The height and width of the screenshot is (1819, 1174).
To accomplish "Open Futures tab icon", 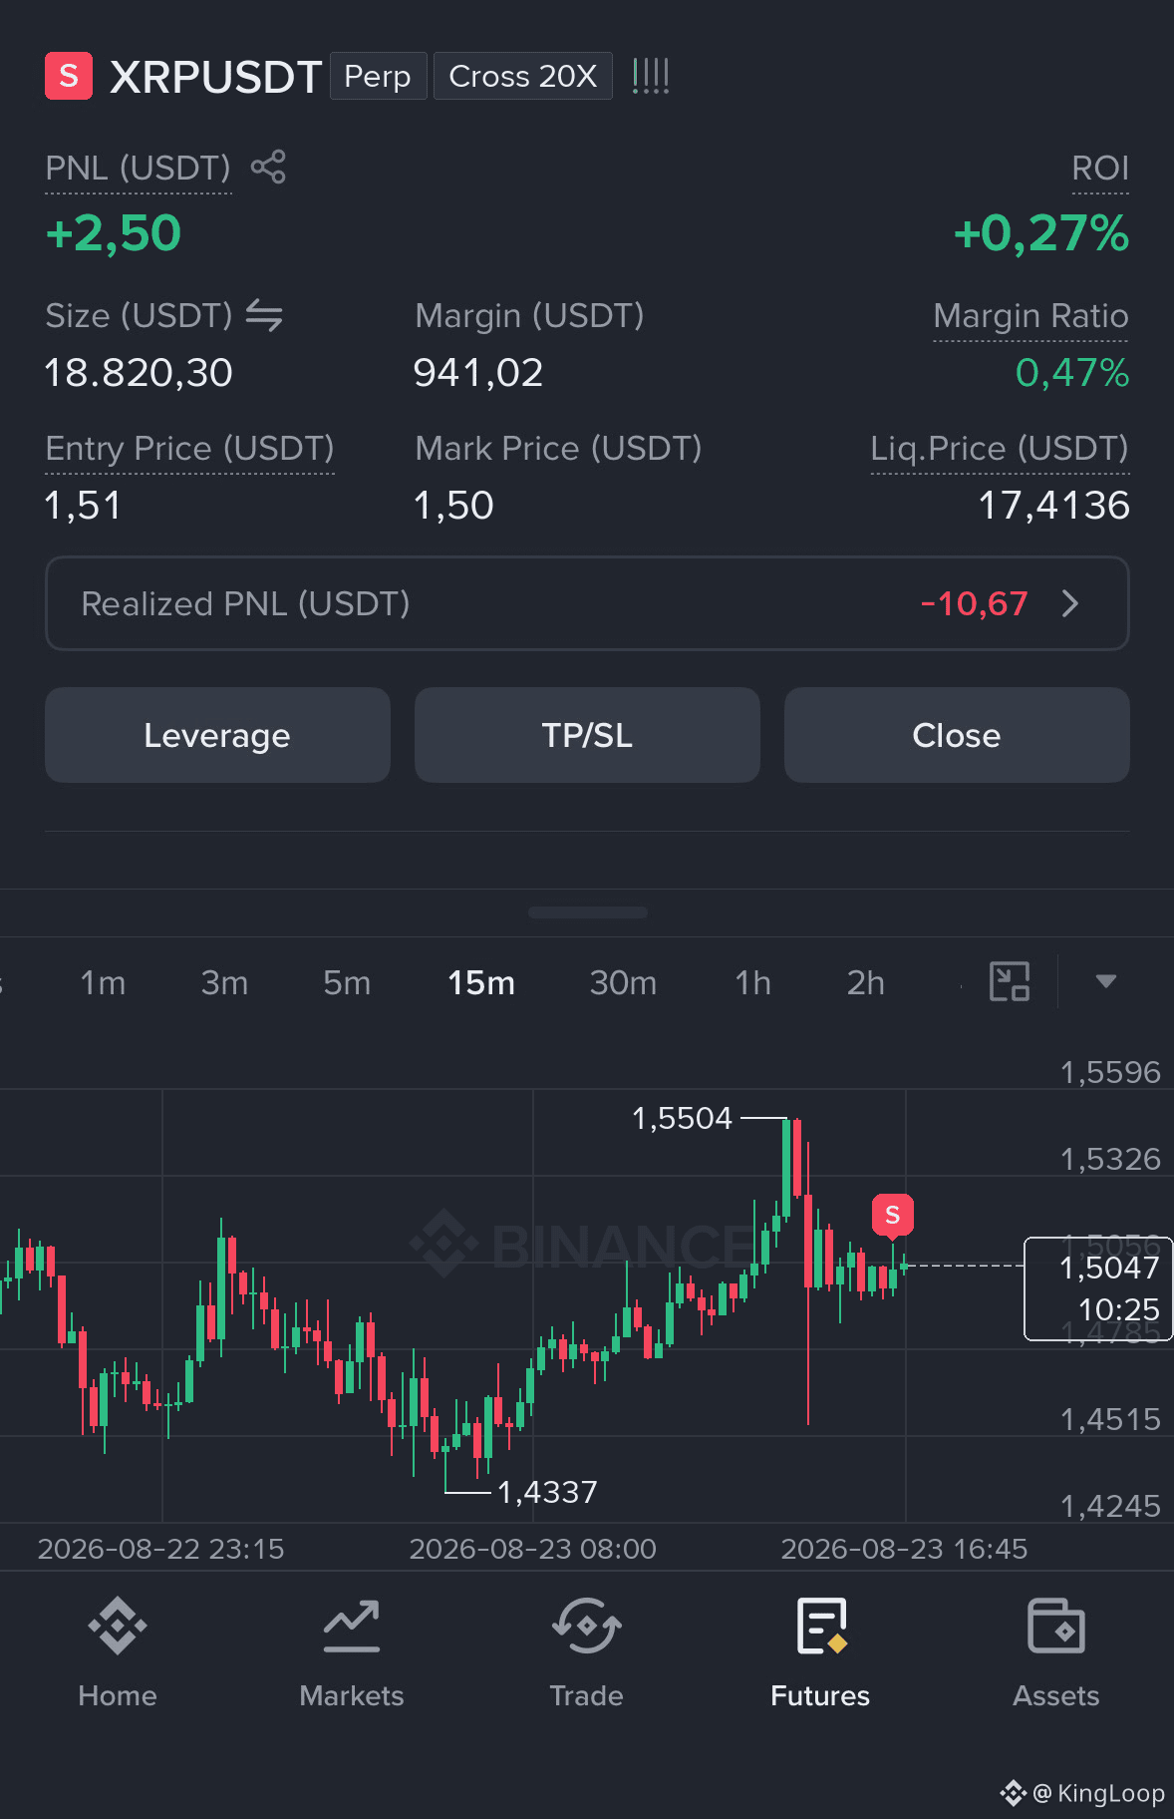I will (821, 1626).
